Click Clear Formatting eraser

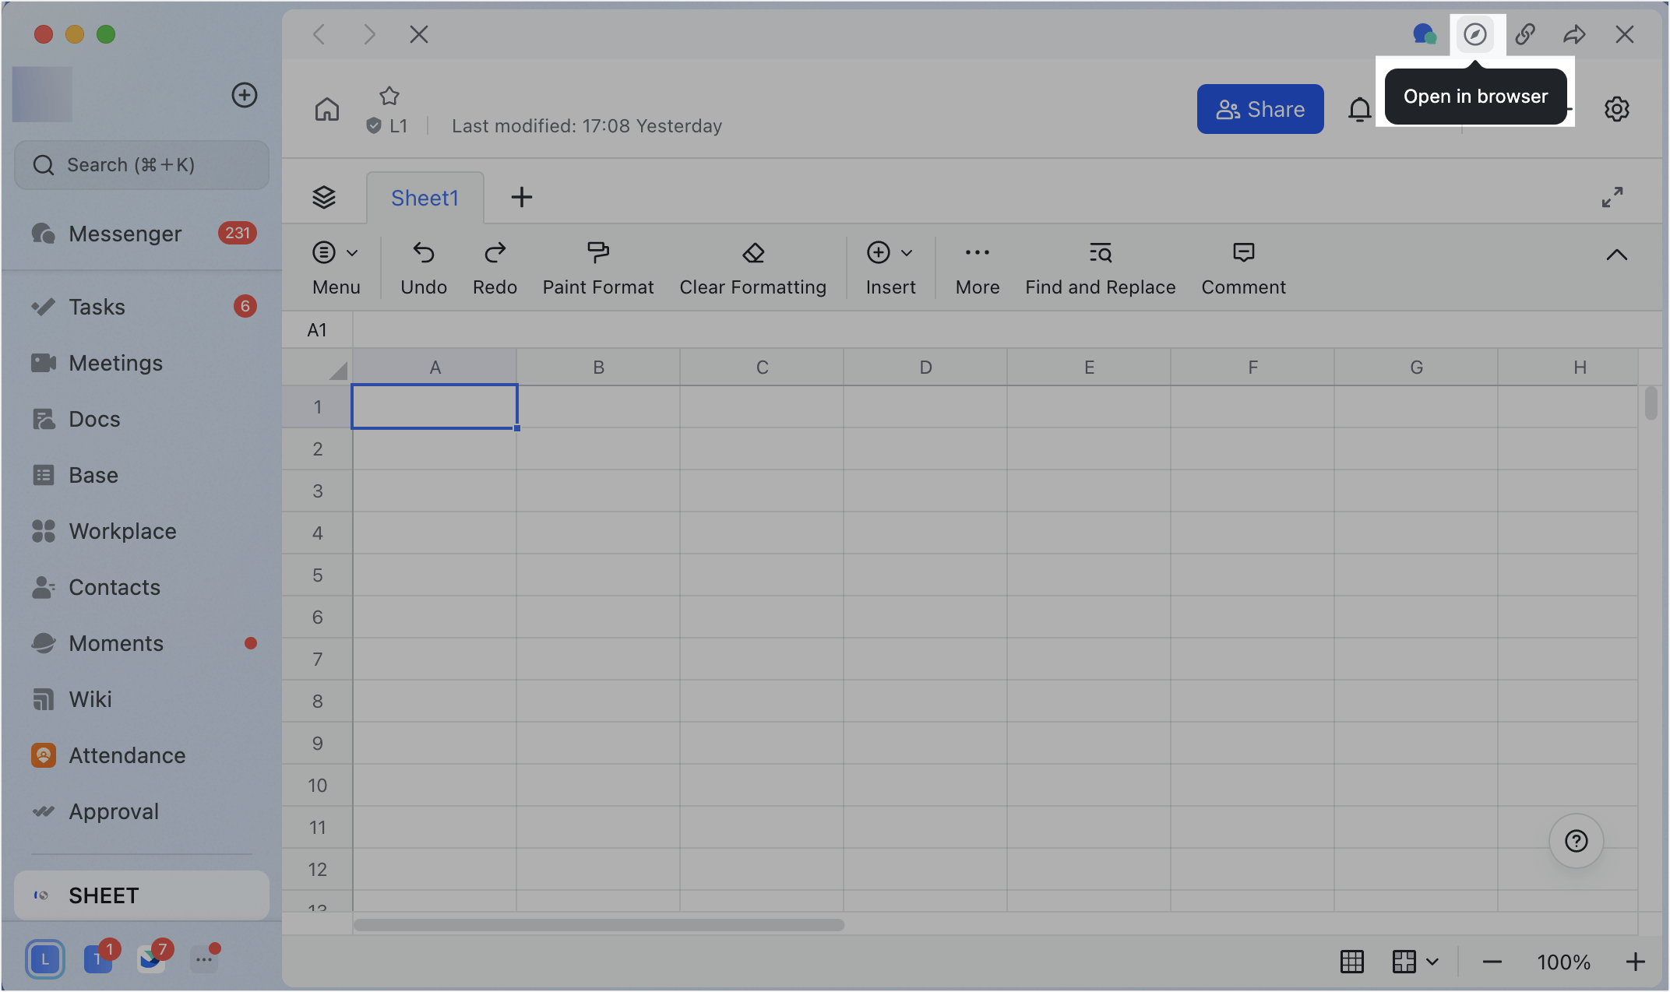point(753,268)
